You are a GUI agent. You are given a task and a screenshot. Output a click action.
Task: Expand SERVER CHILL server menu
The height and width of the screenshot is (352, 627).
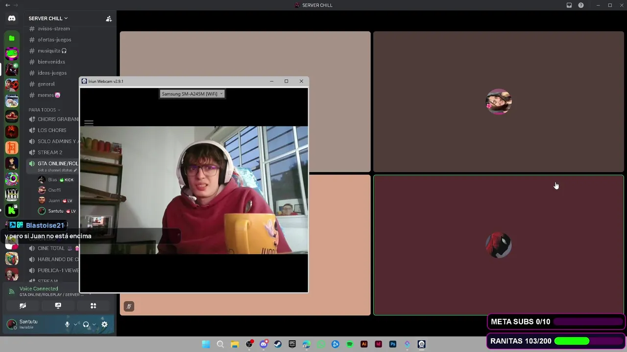pyautogui.click(x=48, y=19)
